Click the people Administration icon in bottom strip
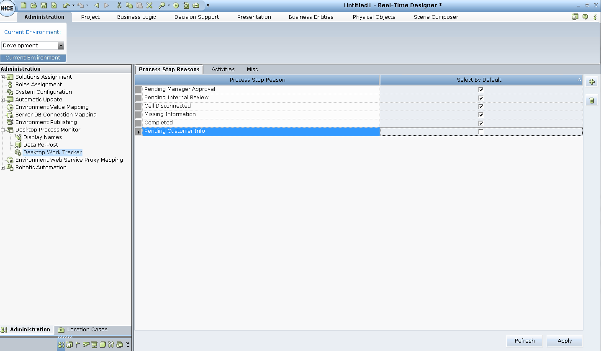 (61, 345)
